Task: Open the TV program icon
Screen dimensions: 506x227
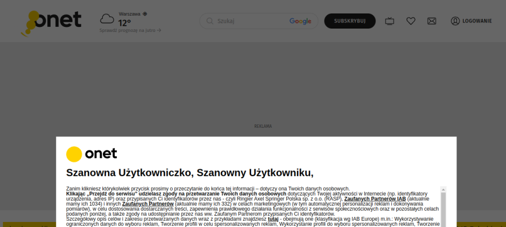Action: click(x=390, y=21)
